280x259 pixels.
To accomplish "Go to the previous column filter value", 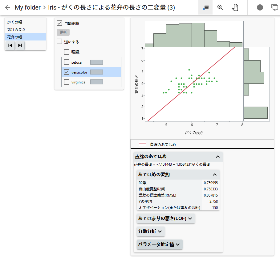I will tap(10, 45).
